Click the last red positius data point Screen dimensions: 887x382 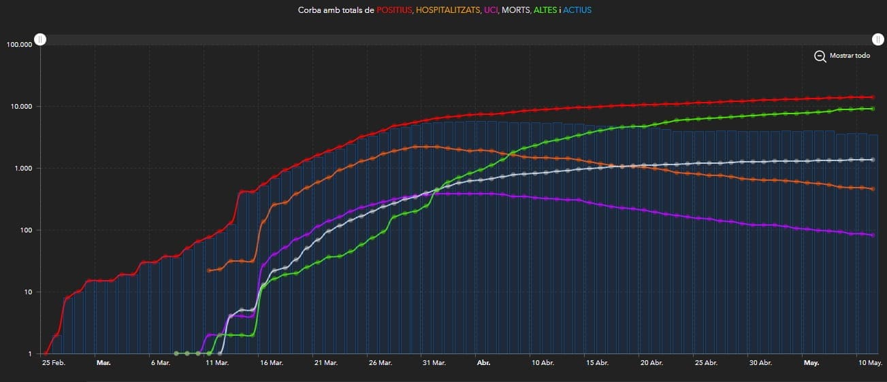click(873, 97)
